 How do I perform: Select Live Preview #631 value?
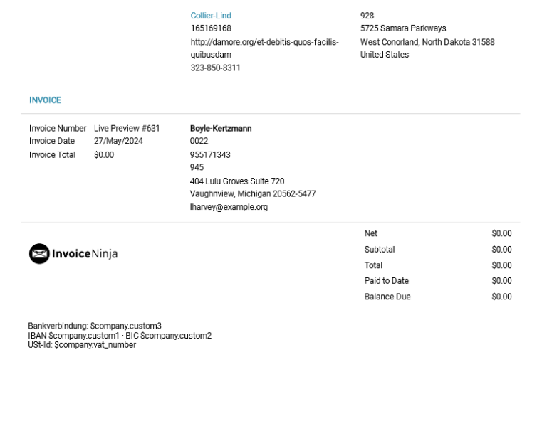127,128
